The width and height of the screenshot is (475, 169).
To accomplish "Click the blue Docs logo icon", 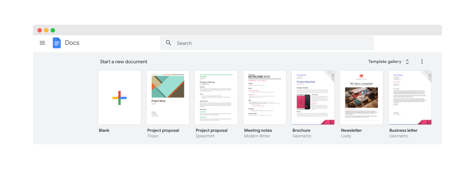I will click(57, 43).
